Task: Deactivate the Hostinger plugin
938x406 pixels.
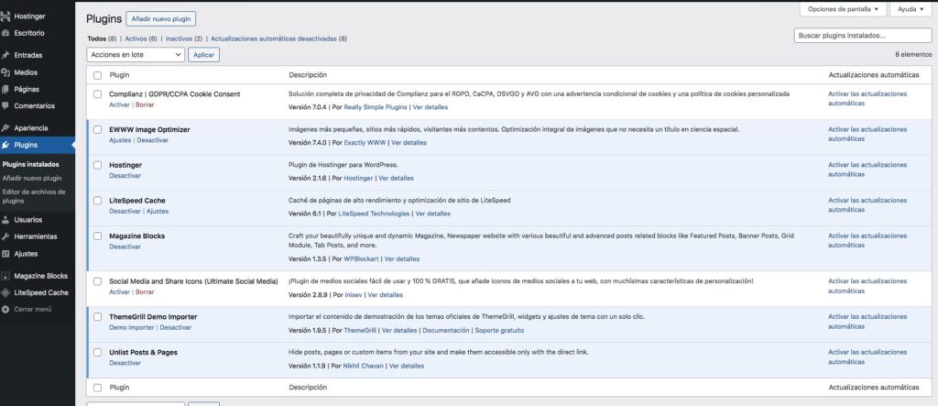Action: (x=125, y=176)
